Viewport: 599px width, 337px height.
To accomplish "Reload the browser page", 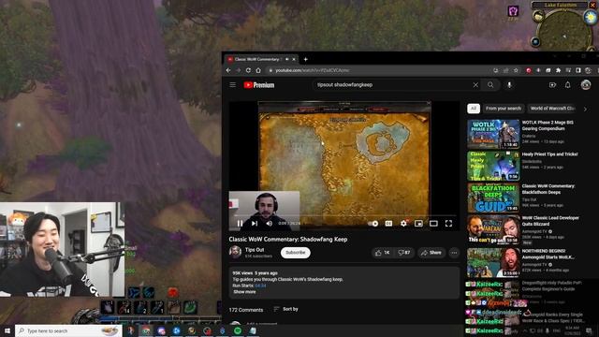I will click(248, 70).
